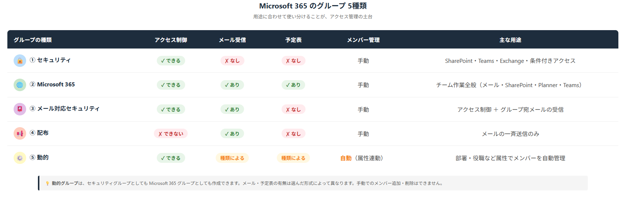Click the 動的グループ note box at bottom
This screenshot has width=625, height=197.
[x=313, y=183]
